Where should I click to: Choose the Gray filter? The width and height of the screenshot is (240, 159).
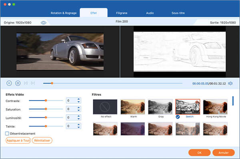coord(160,107)
